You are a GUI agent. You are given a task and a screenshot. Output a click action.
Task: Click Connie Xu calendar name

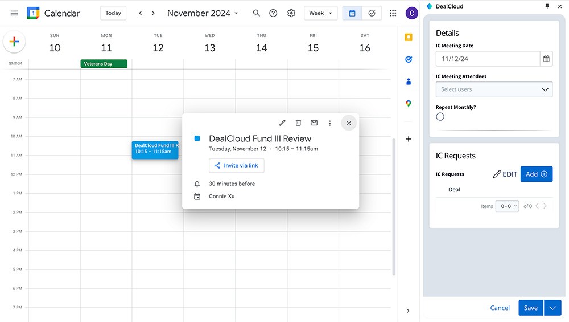click(222, 196)
